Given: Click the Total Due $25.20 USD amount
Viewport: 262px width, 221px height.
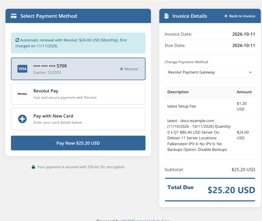Looking at the screenshot, I should (x=231, y=190).
